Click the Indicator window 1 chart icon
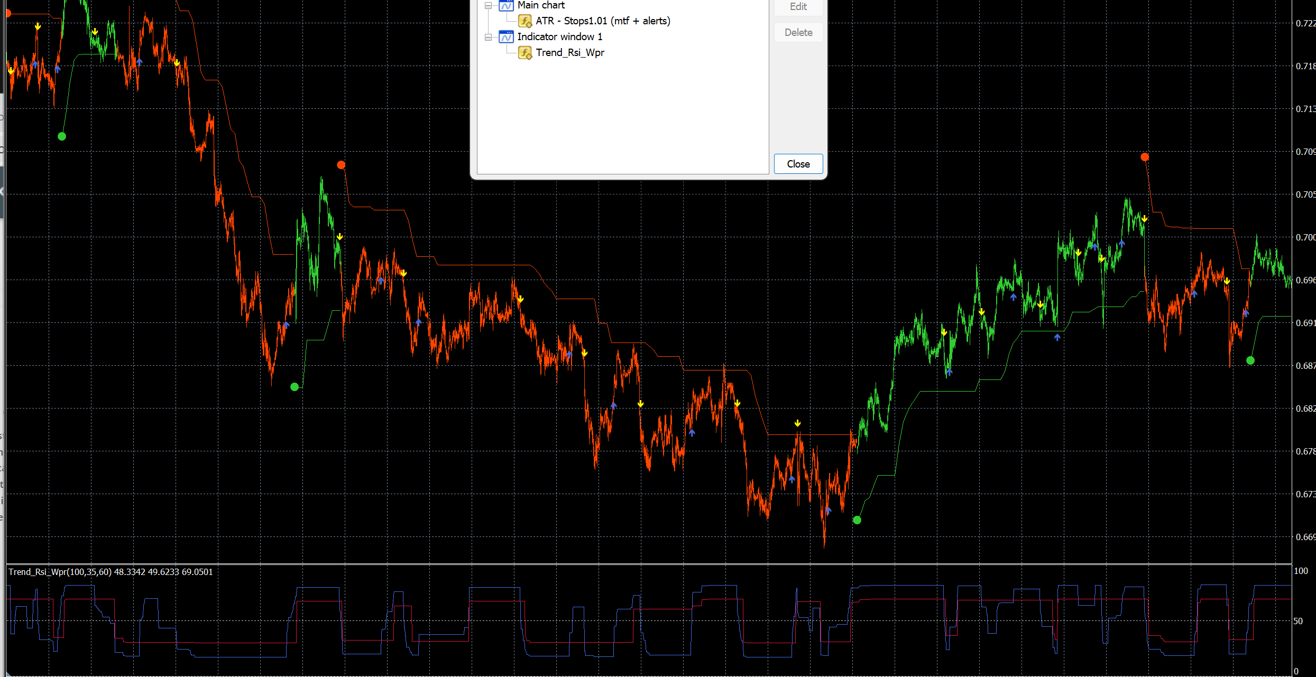 (506, 37)
